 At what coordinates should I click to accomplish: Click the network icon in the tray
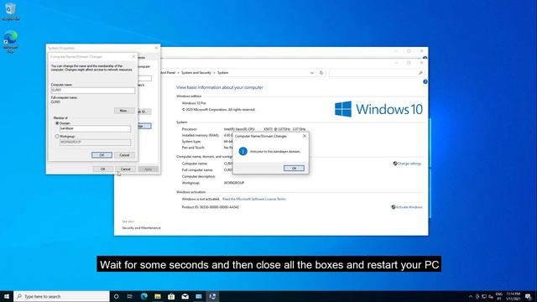[484, 296]
